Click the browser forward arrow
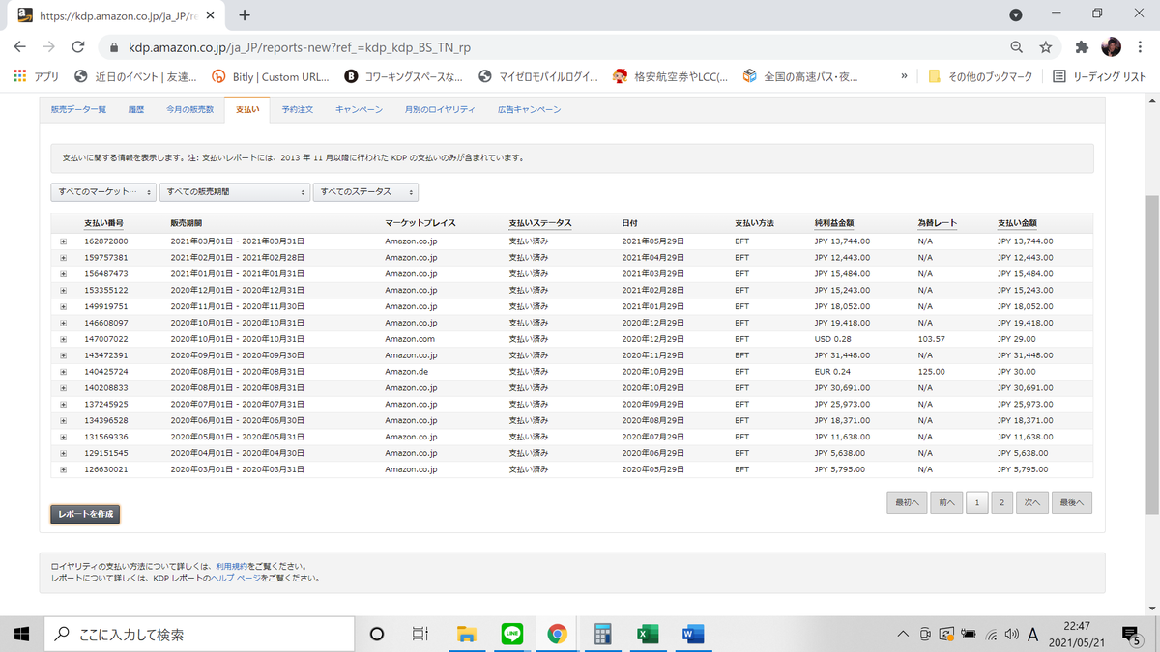Image resolution: width=1160 pixels, height=652 pixels. coord(48,46)
